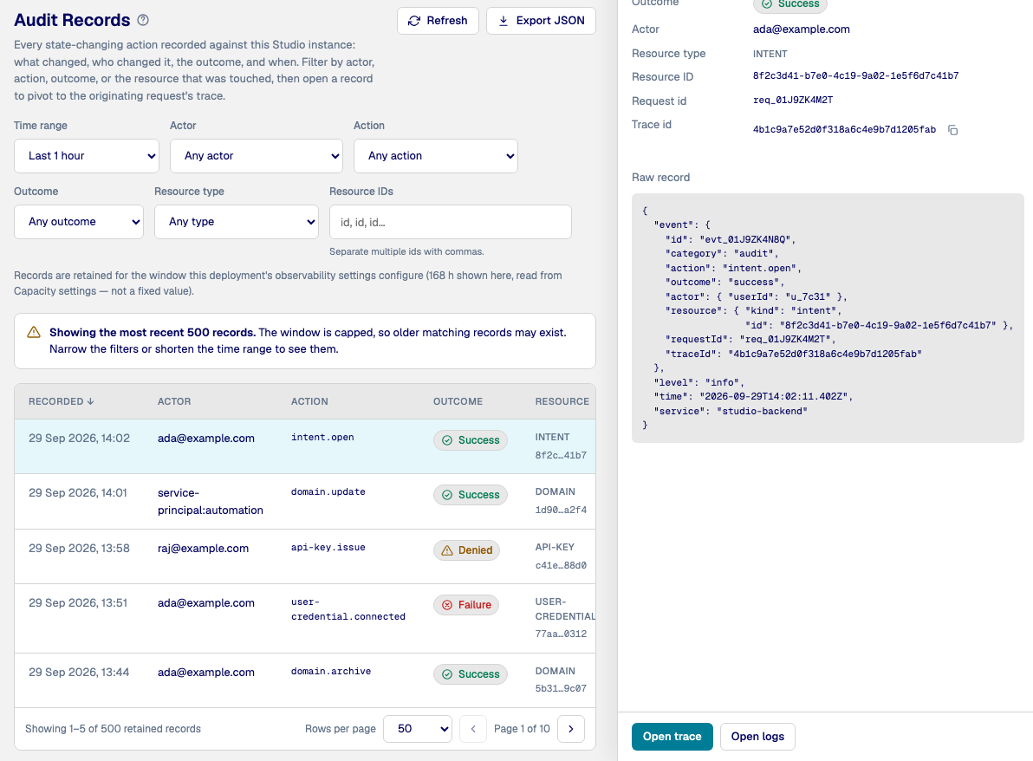Image resolution: width=1033 pixels, height=761 pixels.
Task: Click the full Resource ID value in details
Action: pyautogui.click(x=856, y=75)
